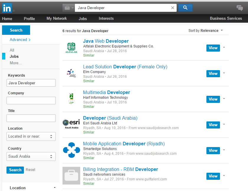Collapse the Location filter section

pyautogui.click(x=55, y=188)
